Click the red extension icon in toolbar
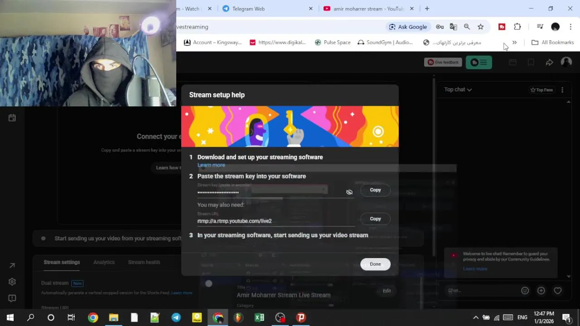 pyautogui.click(x=502, y=27)
